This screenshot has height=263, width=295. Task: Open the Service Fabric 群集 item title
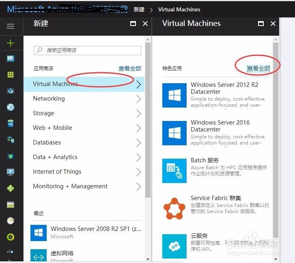(x=216, y=198)
